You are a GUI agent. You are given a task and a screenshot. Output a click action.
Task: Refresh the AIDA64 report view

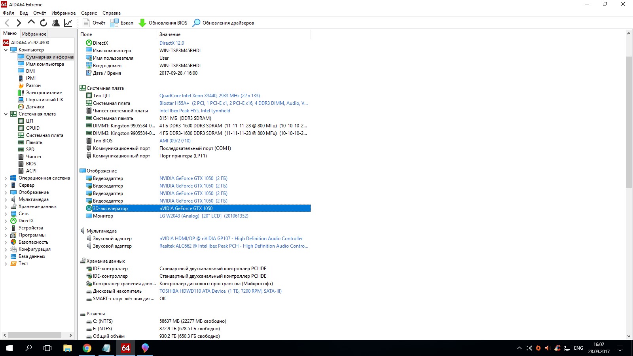(44, 23)
